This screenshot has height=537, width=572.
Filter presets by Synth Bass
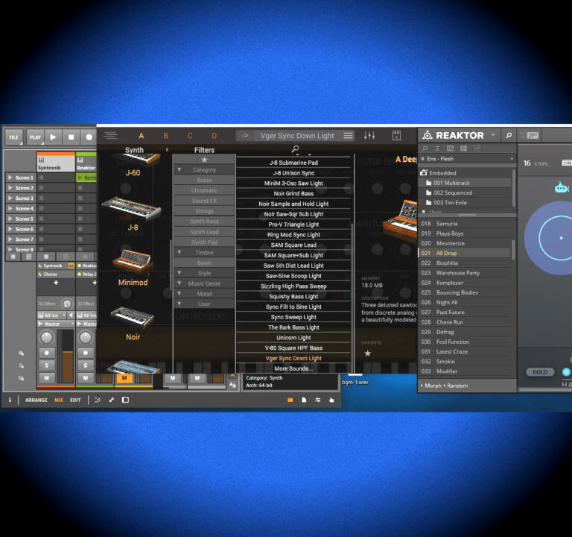pos(204,222)
